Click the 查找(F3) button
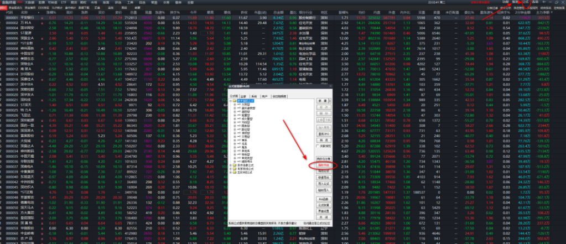This screenshot has height=244, width=566. (324, 134)
